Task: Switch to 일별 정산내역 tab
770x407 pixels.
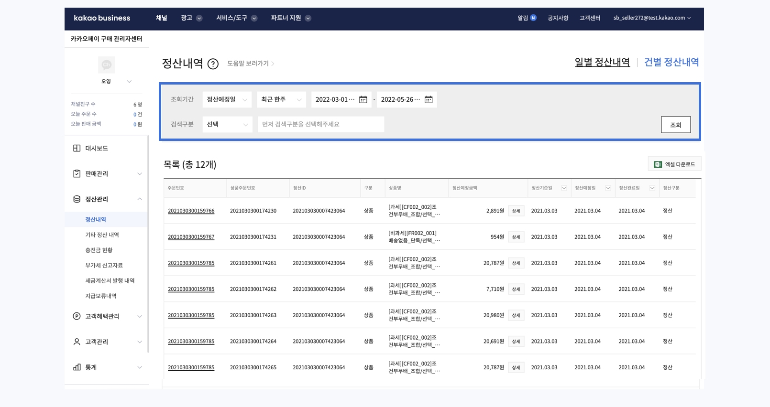Action: click(x=602, y=62)
